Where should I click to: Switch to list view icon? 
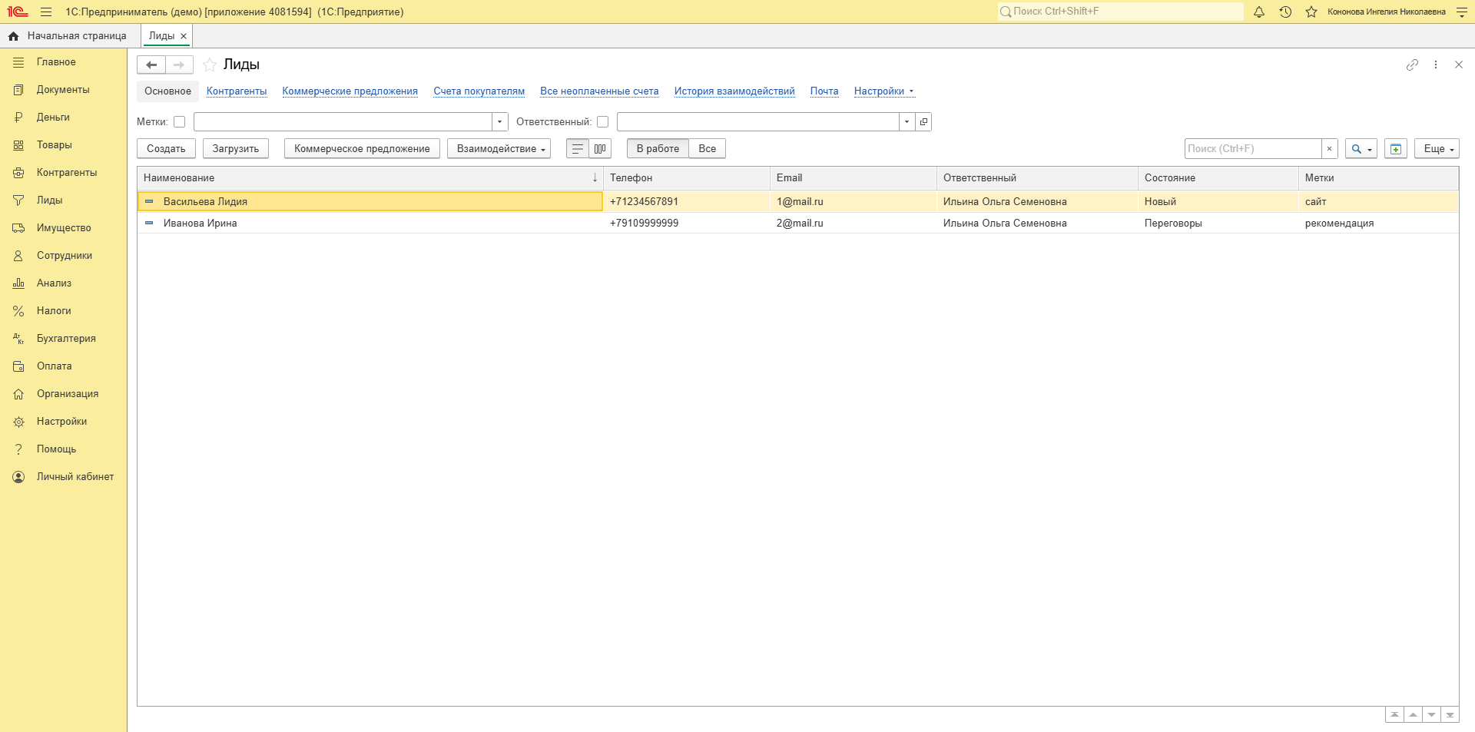[578, 149]
